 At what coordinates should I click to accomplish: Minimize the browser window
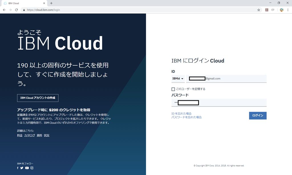tap(270, 3)
